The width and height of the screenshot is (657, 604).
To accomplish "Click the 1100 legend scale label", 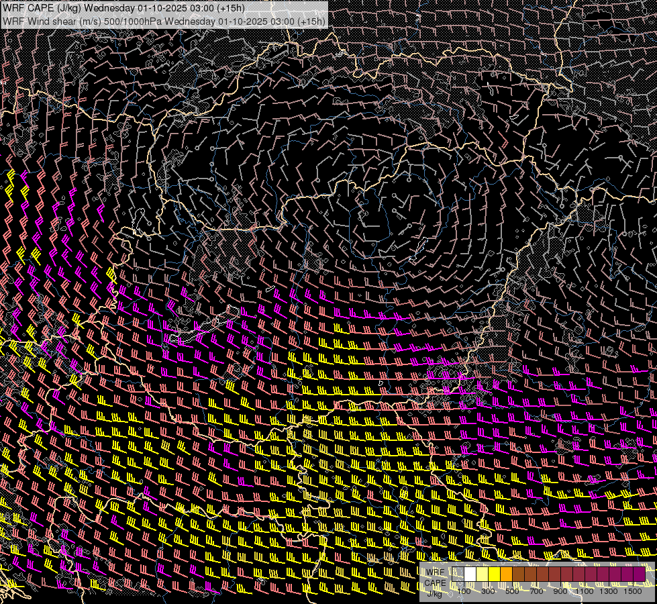I will tap(585, 591).
